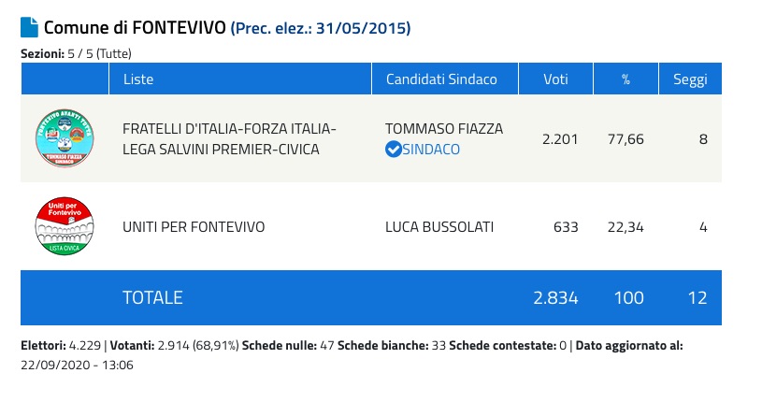
Task: Click the Seggi column header
Action: pos(690,79)
